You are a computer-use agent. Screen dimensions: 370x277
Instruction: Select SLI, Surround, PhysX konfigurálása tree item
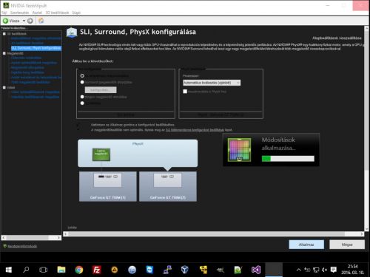point(36,48)
